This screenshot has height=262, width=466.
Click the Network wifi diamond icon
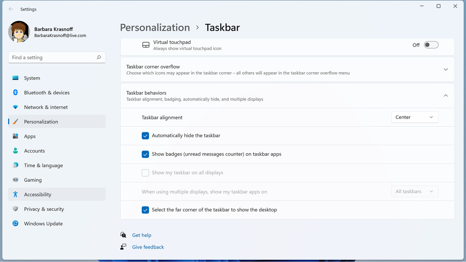click(x=16, y=107)
